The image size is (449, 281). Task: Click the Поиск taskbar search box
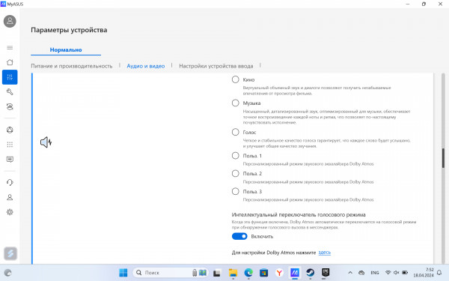tap(171, 273)
